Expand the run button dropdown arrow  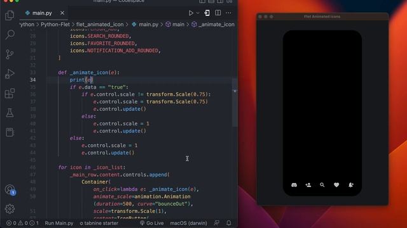click(198, 13)
